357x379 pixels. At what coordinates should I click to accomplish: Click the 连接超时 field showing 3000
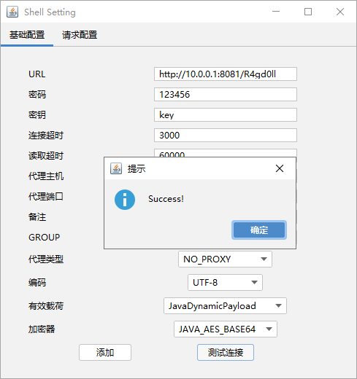coord(226,136)
